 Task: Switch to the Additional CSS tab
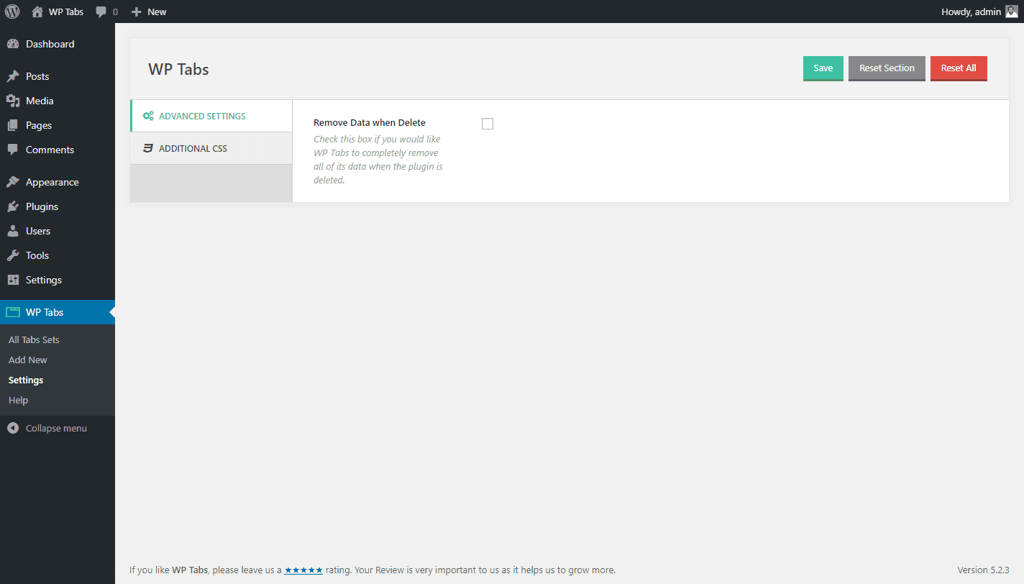pyautogui.click(x=211, y=148)
